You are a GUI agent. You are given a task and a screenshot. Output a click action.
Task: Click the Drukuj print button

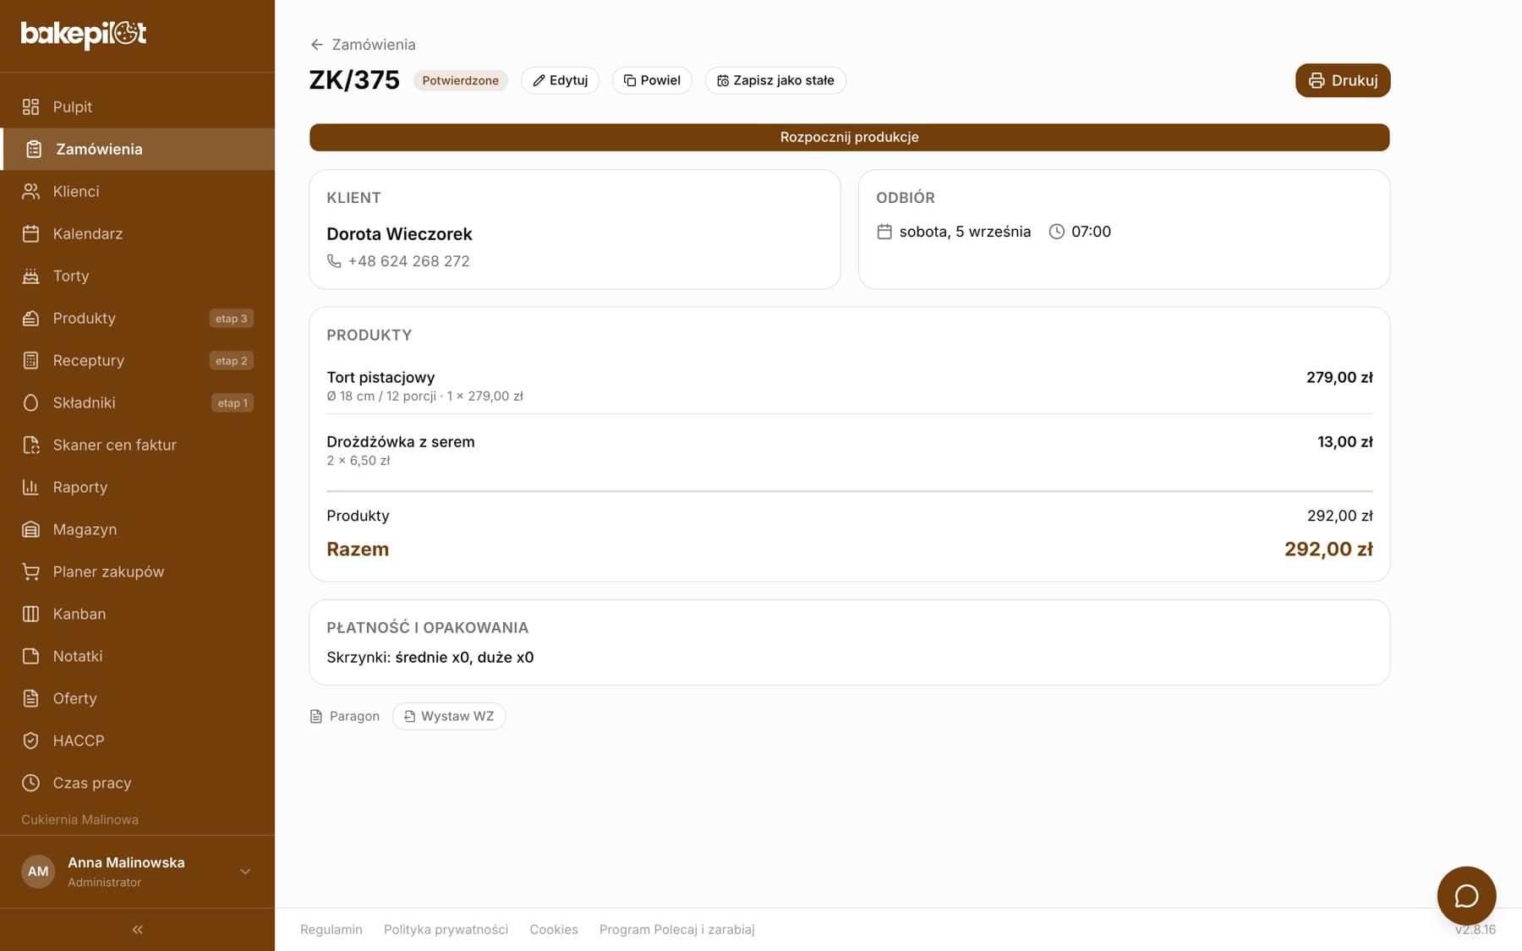pyautogui.click(x=1343, y=80)
